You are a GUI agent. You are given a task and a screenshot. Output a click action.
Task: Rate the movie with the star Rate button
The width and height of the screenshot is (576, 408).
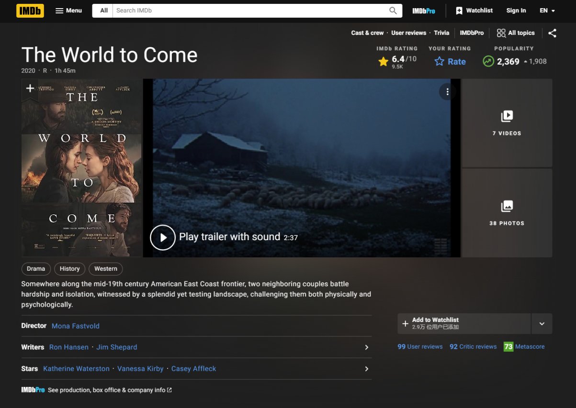pos(450,61)
